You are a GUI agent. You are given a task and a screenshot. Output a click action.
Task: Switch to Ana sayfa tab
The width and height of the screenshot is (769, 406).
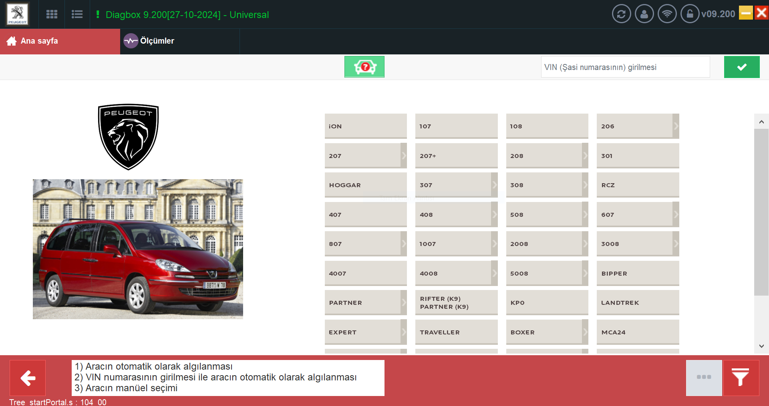pyautogui.click(x=60, y=41)
